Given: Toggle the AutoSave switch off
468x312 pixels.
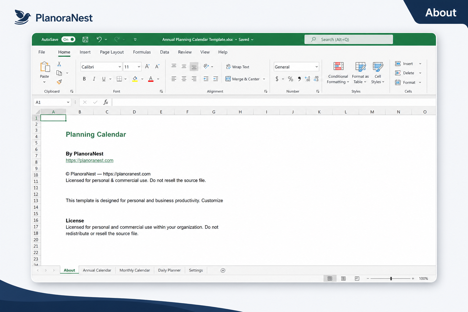Looking at the screenshot, I should (x=68, y=39).
